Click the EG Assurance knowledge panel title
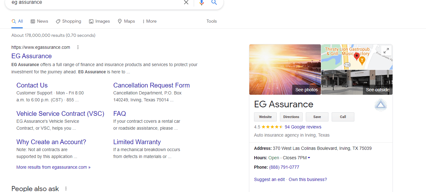The width and height of the screenshot is (426, 192). (284, 104)
